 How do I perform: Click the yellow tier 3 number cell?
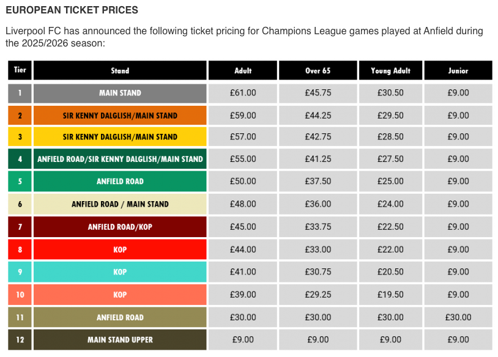pos(20,137)
